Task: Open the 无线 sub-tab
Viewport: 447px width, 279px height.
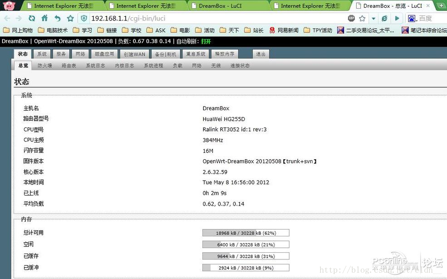Action: 216,65
